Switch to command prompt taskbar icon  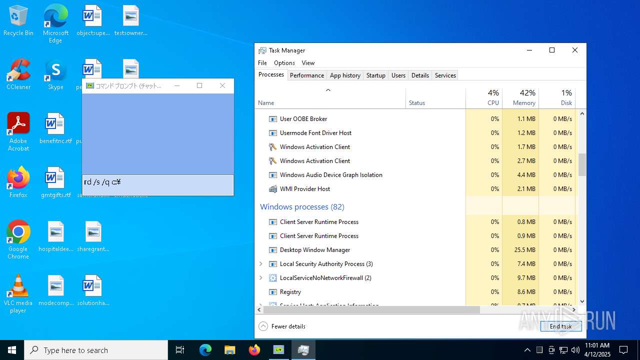click(279, 350)
